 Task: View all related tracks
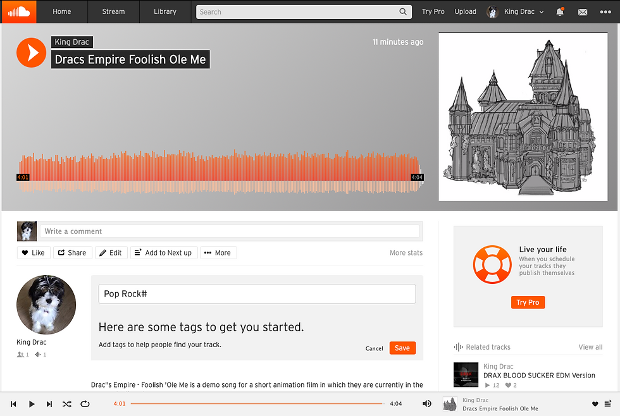pos(590,347)
